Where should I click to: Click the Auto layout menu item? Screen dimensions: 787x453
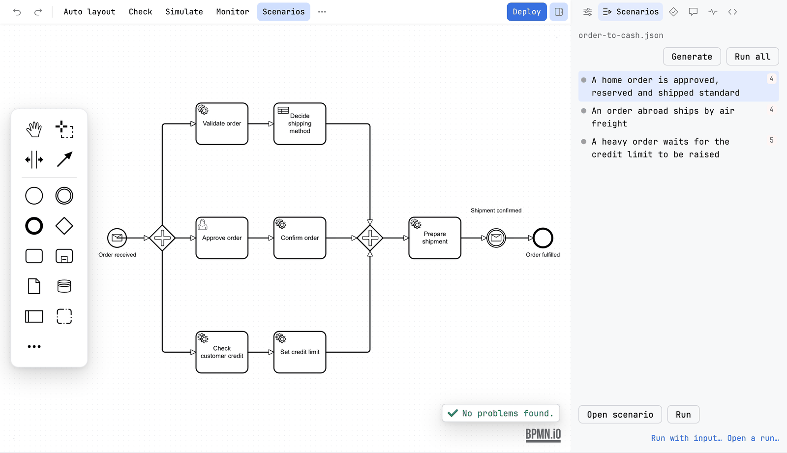tap(90, 12)
